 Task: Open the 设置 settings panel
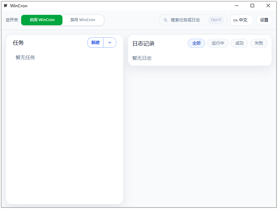point(264,20)
